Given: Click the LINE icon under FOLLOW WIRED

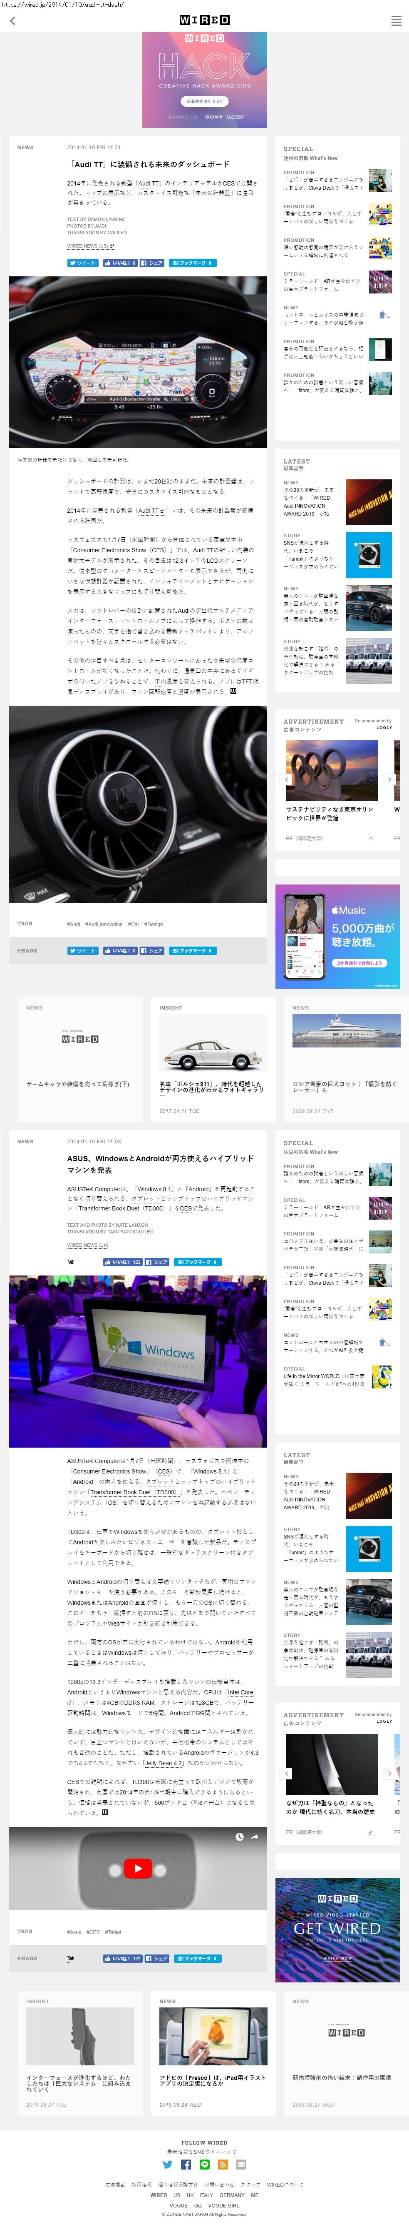Looking at the screenshot, I should tap(205, 2165).
